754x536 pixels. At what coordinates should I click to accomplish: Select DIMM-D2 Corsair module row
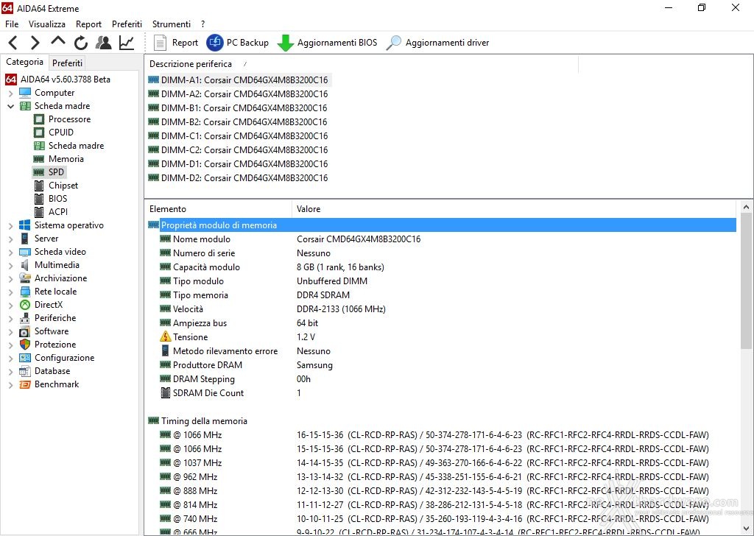(x=239, y=178)
